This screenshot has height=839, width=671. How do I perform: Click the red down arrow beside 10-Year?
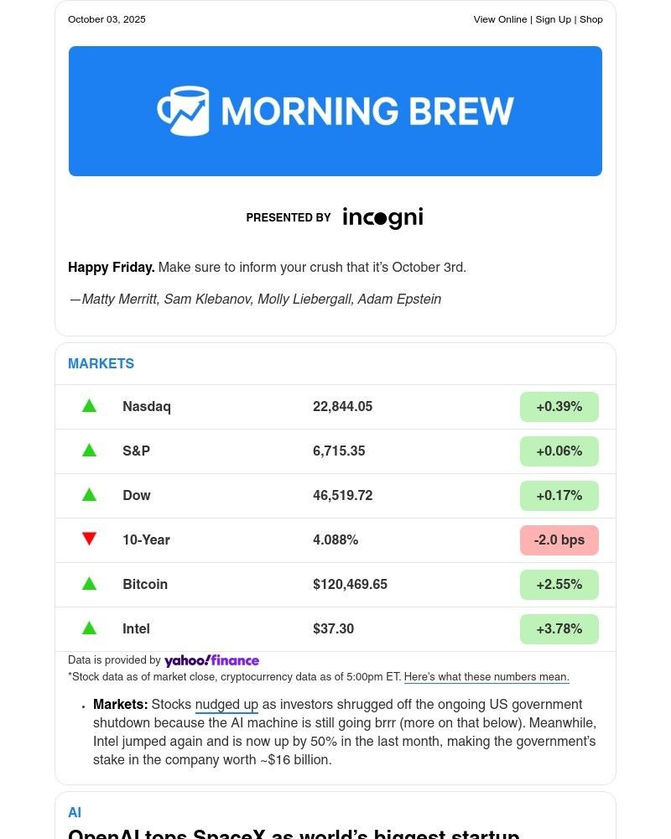(x=89, y=539)
